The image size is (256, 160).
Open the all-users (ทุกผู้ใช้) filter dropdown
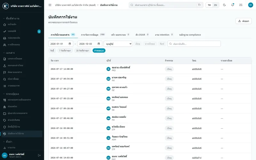coord(118,44)
